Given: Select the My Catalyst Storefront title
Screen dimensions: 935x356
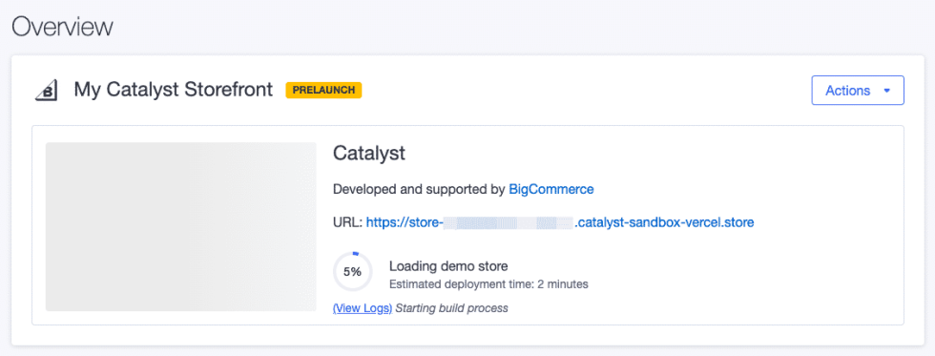Looking at the screenshot, I should tap(173, 90).
